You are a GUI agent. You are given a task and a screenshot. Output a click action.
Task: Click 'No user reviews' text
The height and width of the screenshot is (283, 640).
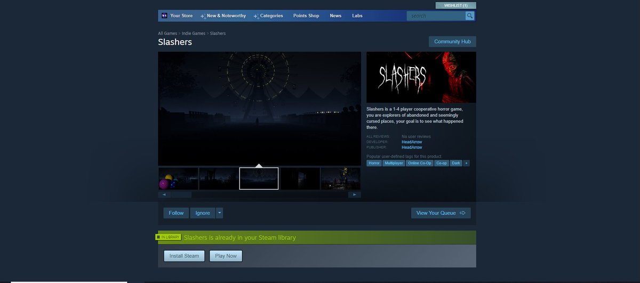416,137
